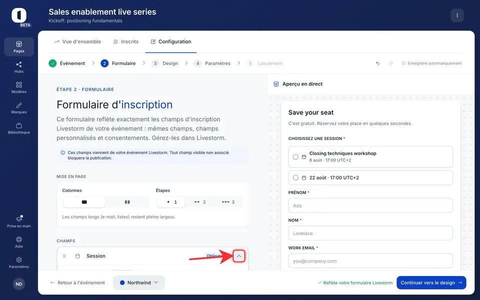Screen dimensions: 480x300
Task: Click Retour à l'événement link
Action: [77, 282]
